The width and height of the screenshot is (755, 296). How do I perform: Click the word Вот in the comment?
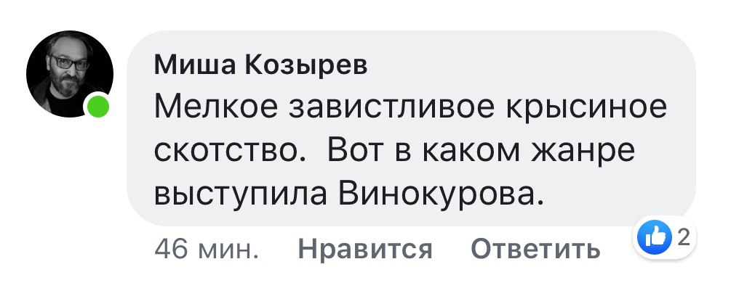354,151
